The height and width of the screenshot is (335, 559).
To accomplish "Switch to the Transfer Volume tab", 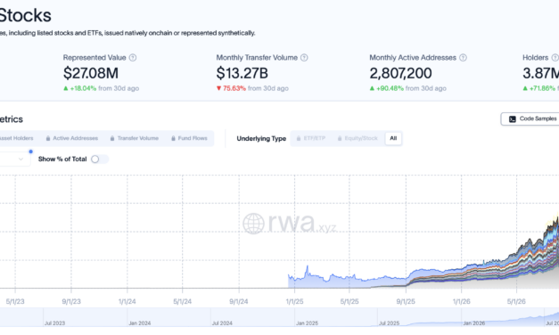I will point(135,138).
